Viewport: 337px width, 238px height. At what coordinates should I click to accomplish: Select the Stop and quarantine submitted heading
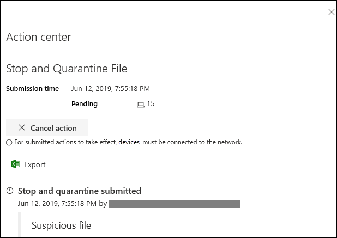[80, 191]
